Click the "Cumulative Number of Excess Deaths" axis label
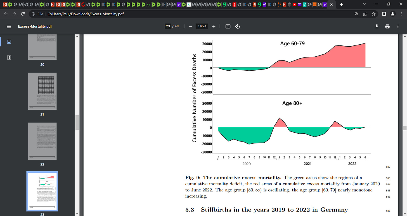This screenshot has height=216, width=407. [195, 98]
